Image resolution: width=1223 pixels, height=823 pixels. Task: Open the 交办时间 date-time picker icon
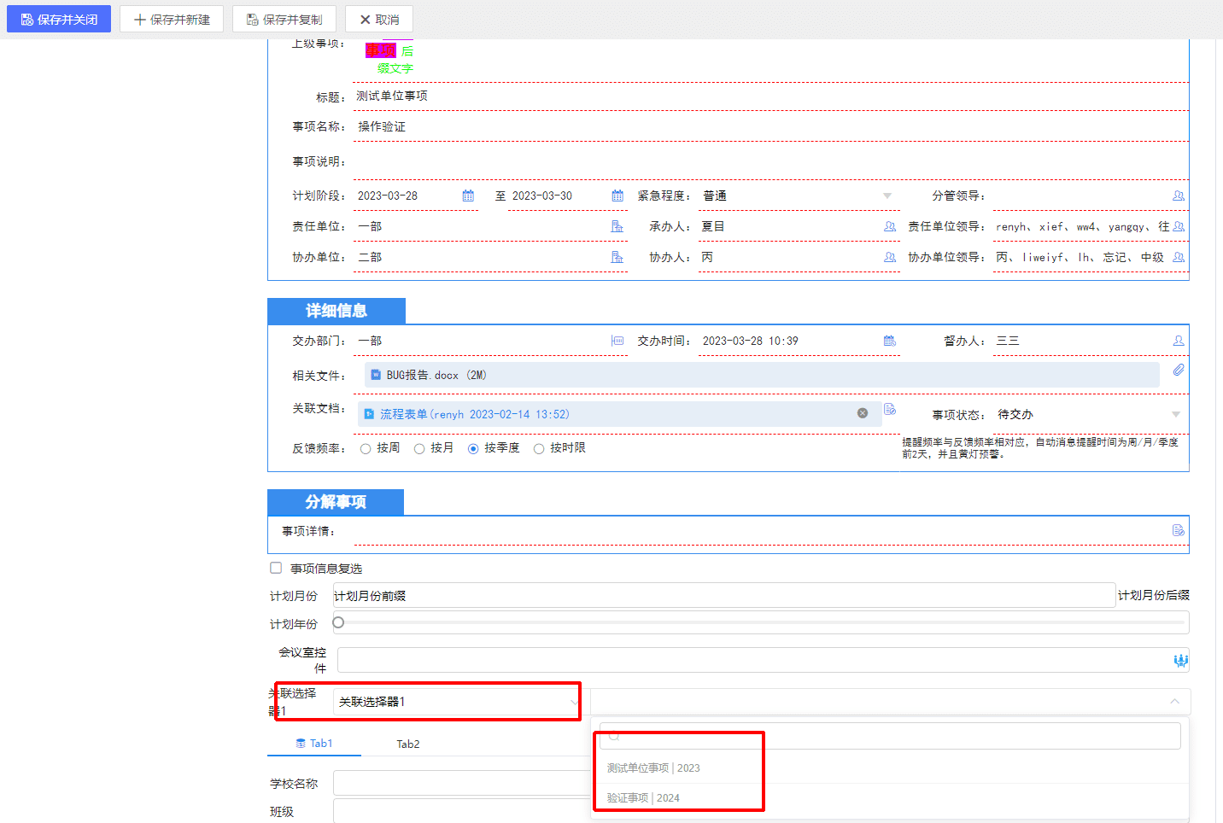click(x=890, y=341)
